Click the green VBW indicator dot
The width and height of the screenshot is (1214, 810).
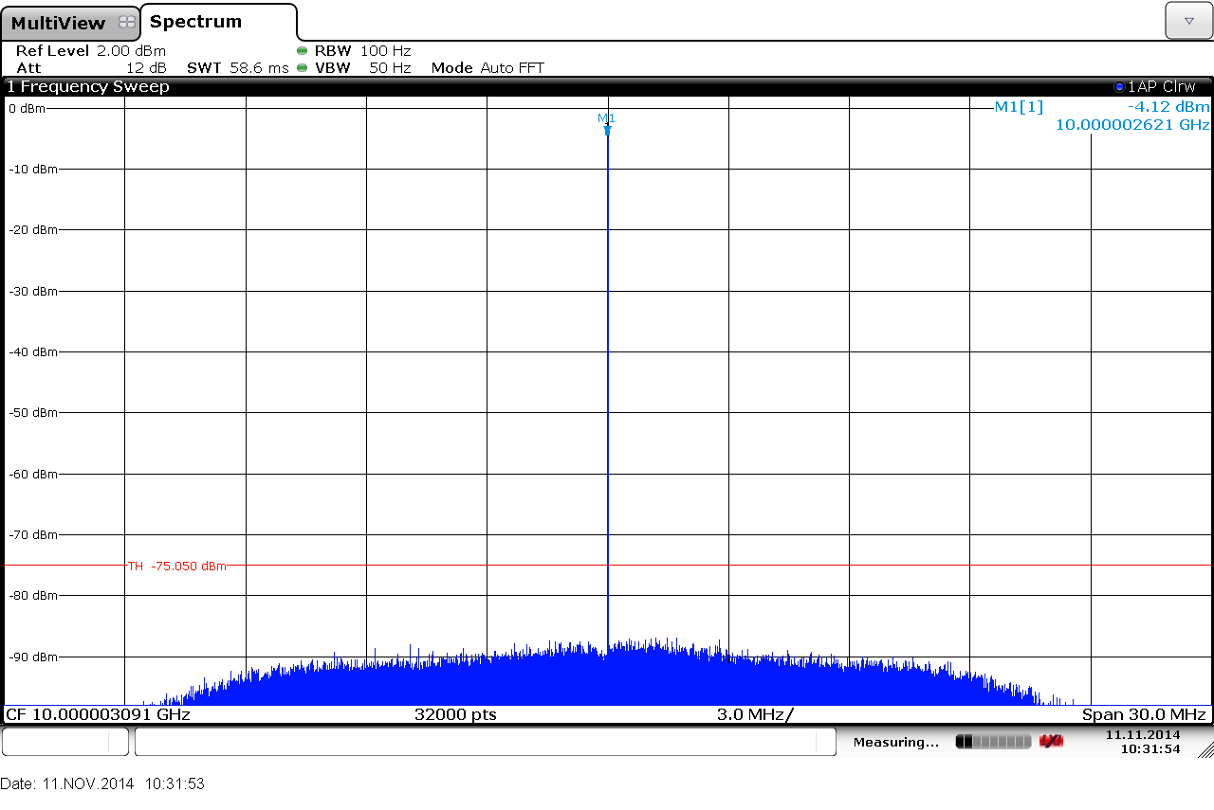click(303, 68)
